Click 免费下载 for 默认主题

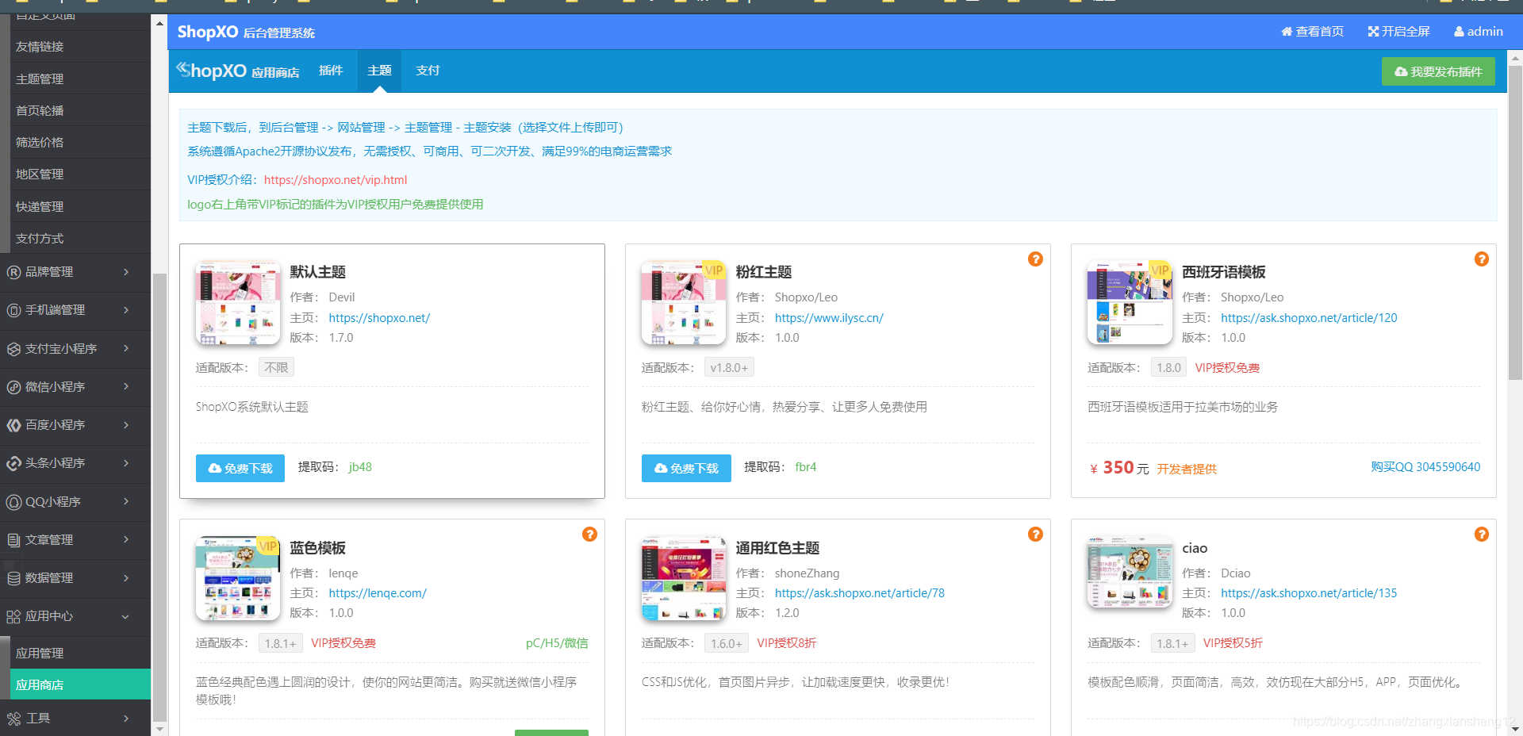click(240, 469)
